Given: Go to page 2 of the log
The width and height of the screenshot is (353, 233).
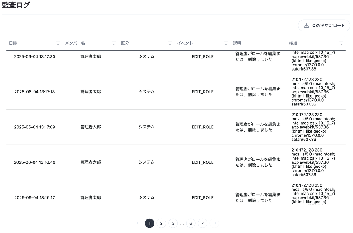Looking at the screenshot, I should pyautogui.click(x=161, y=224).
